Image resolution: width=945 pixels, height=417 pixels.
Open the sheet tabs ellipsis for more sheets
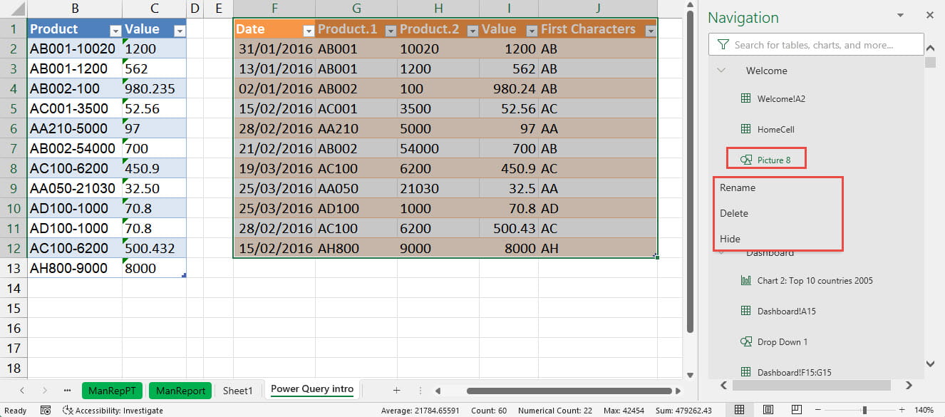67,390
